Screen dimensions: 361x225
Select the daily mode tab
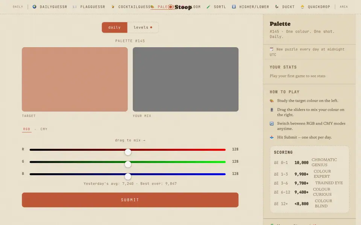tap(114, 27)
